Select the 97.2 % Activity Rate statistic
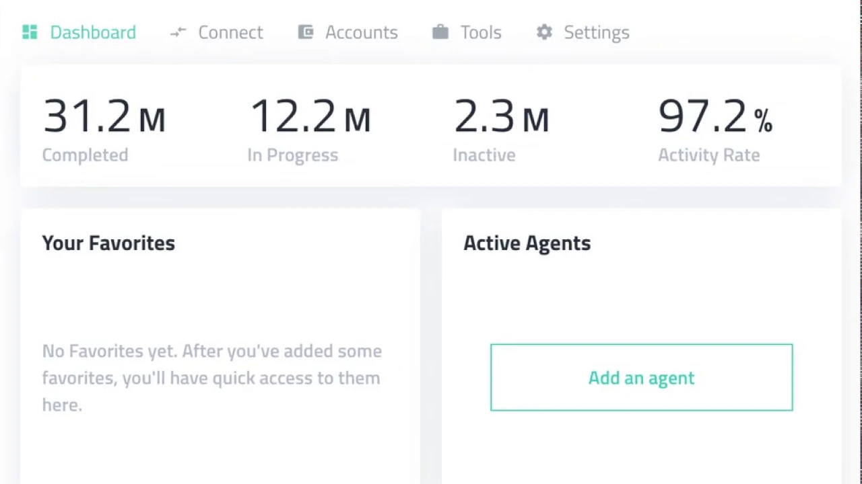This screenshot has height=484, width=862. click(x=715, y=117)
